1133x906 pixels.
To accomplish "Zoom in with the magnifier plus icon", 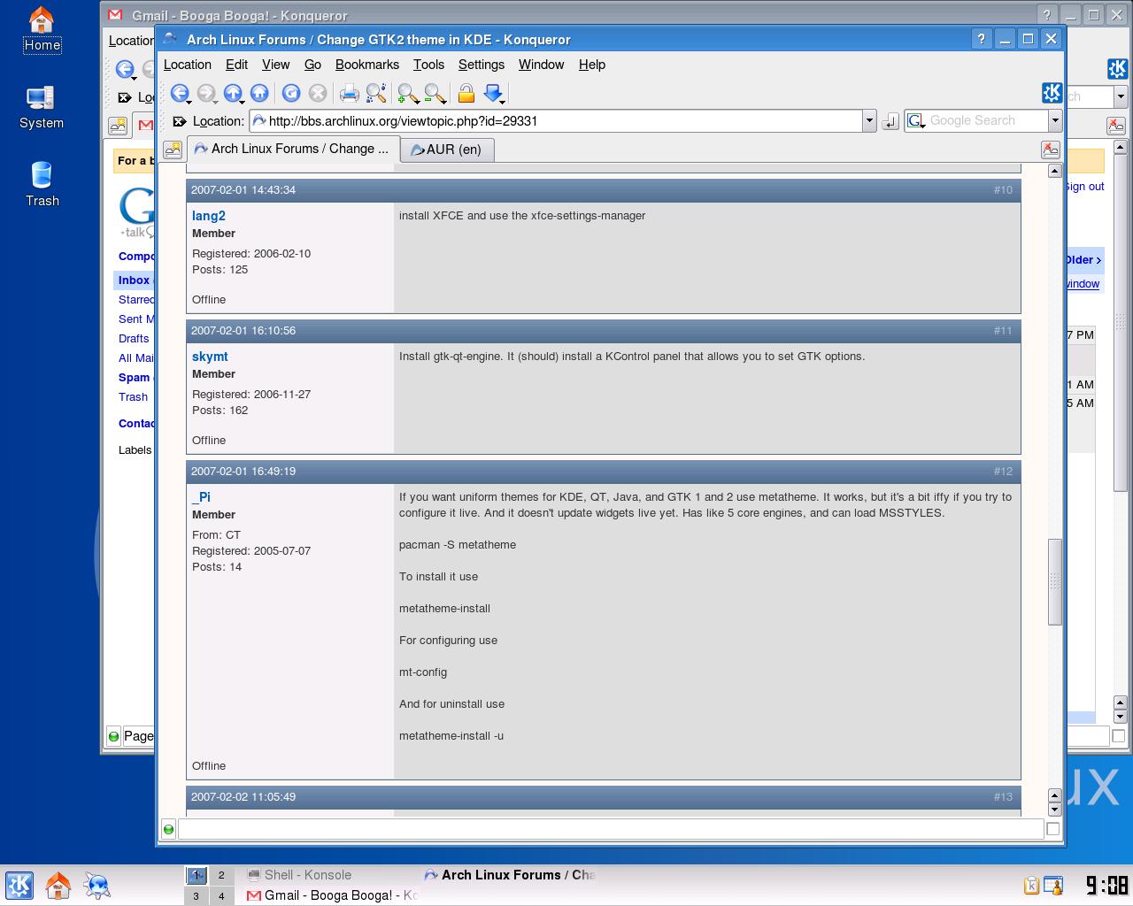I will coord(408,93).
